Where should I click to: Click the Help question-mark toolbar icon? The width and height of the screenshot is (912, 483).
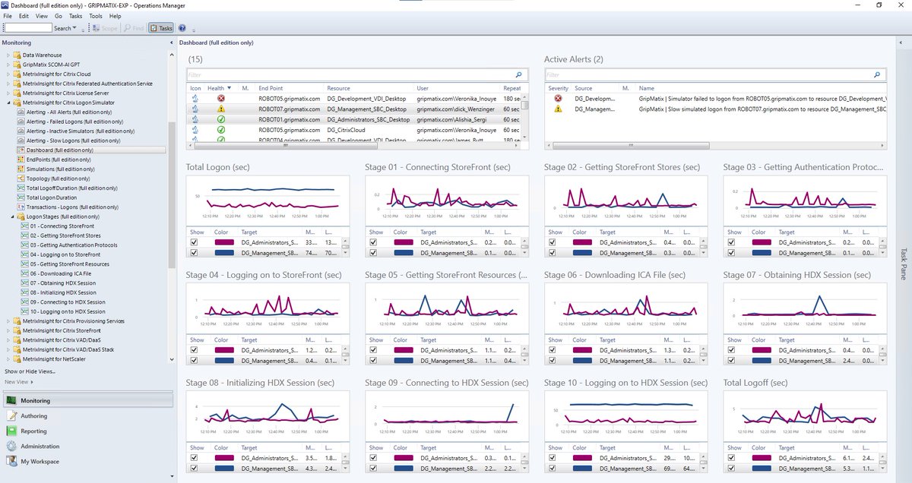pos(182,28)
